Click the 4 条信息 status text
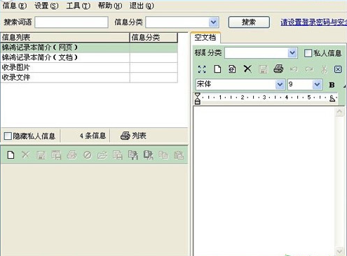Viewport: 347px width, 256px height. point(93,136)
